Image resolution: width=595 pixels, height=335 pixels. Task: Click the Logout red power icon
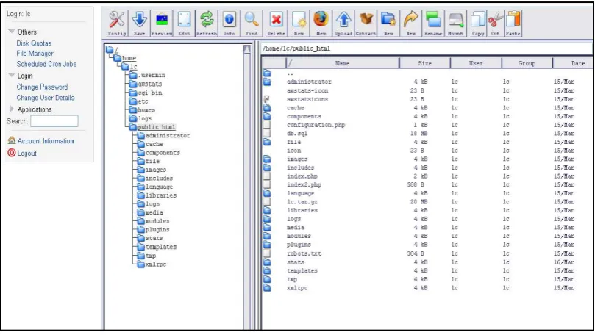click(x=12, y=153)
